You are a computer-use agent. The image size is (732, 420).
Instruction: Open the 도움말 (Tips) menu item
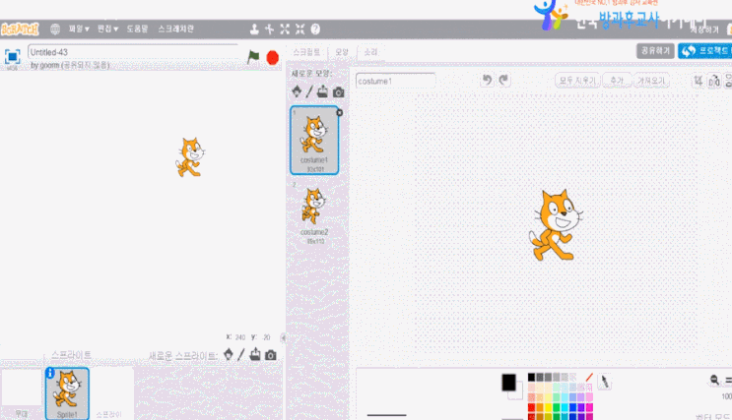tap(137, 29)
